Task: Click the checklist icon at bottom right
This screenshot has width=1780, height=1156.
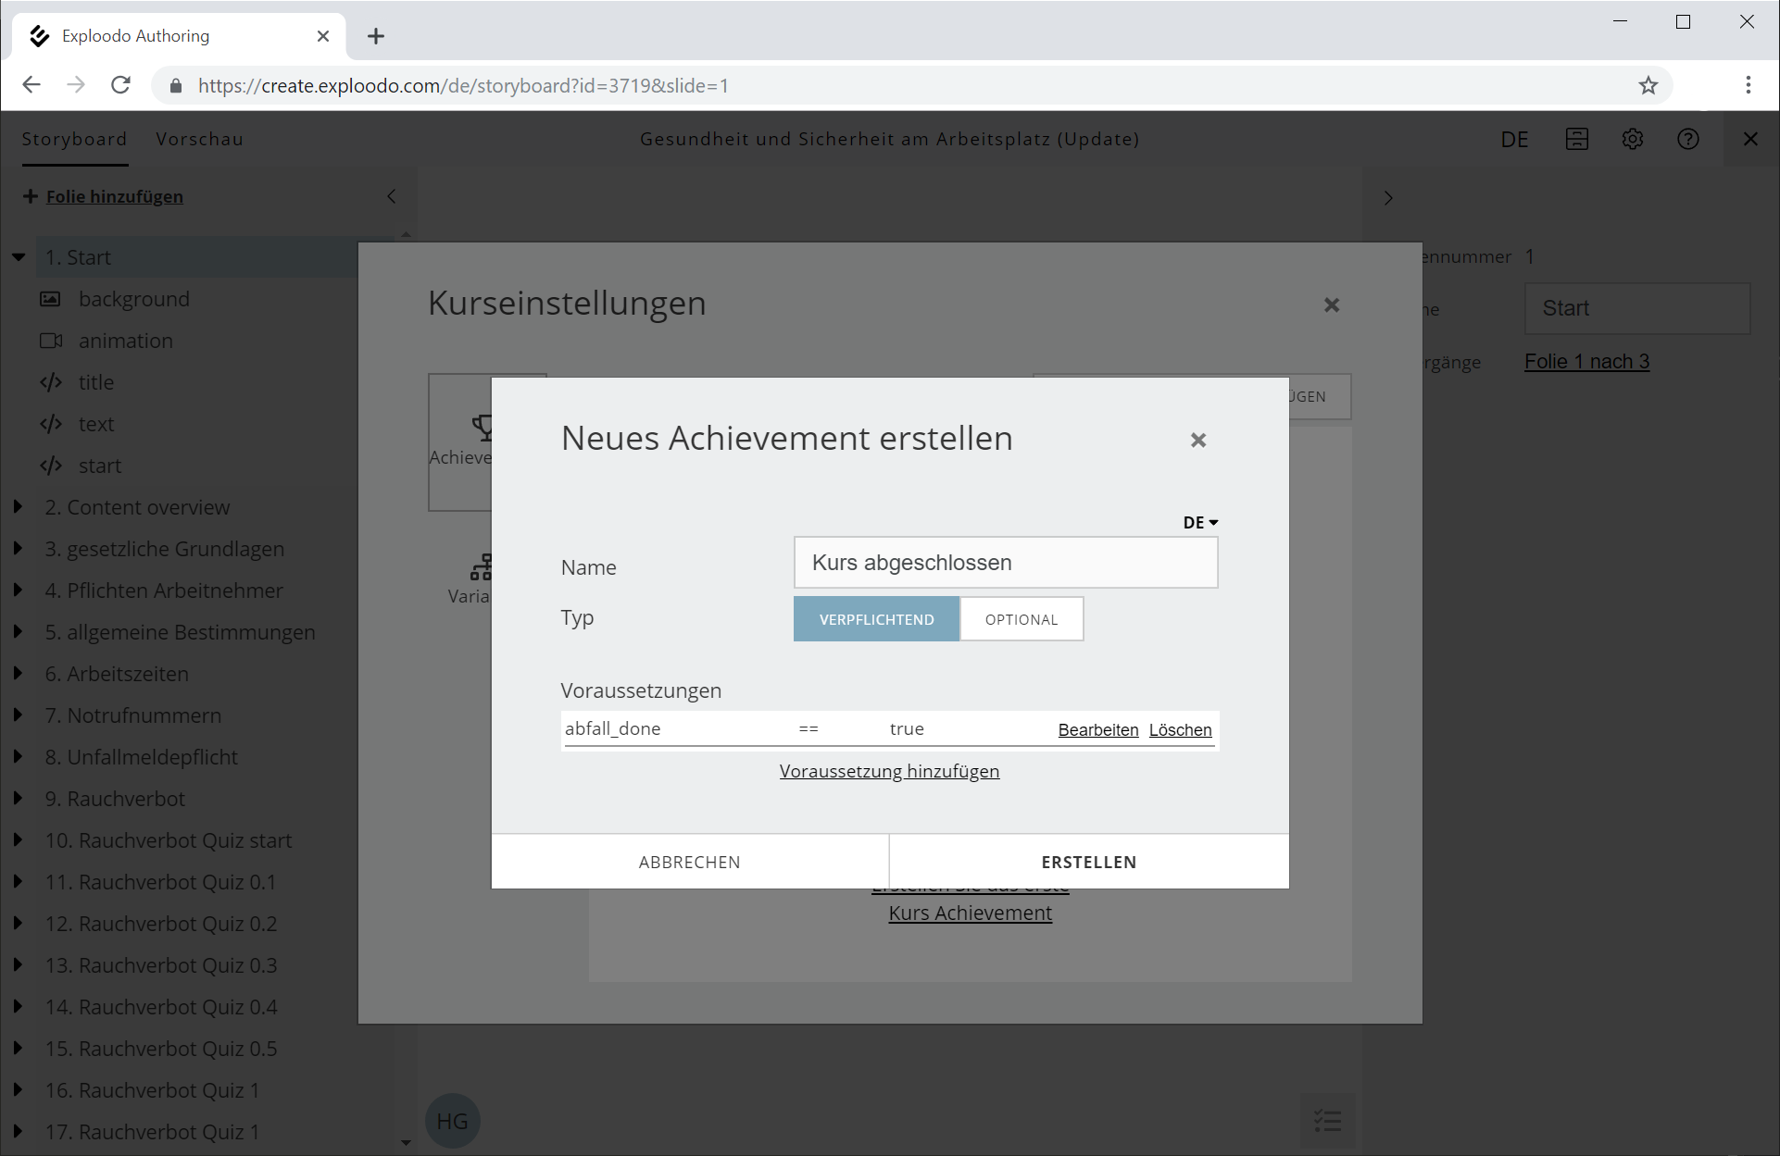Action: tap(1326, 1121)
